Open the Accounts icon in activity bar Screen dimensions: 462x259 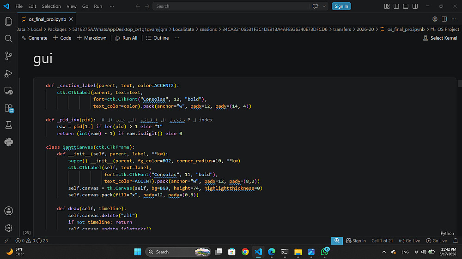coord(8,211)
